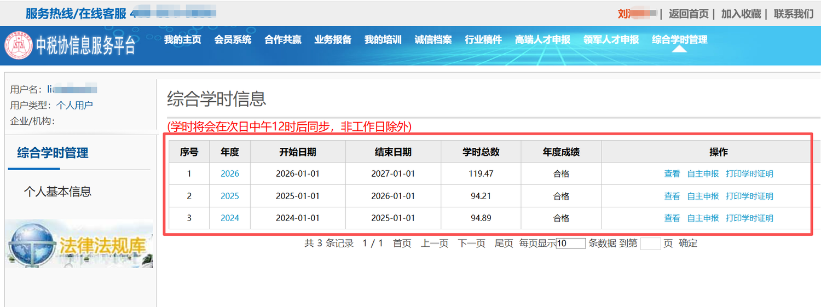The height and width of the screenshot is (307, 821).
Task: Open 联系我们 link
Action: 793,14
